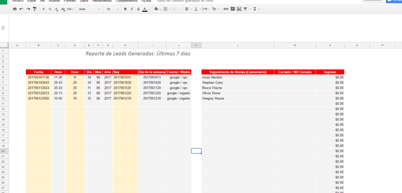
Task: Open the text rotation dropdown
Action: [x=216, y=9]
